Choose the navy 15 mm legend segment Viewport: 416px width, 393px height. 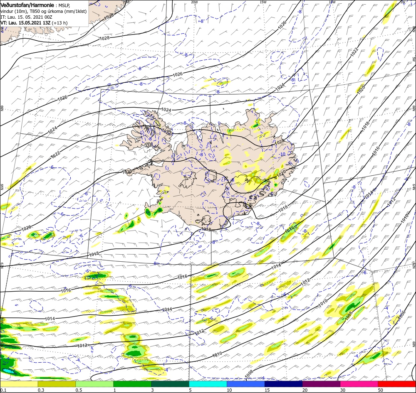click(x=284, y=384)
